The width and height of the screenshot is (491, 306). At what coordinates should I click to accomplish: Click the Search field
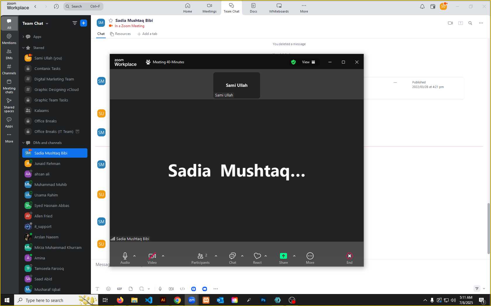tap(83, 6)
